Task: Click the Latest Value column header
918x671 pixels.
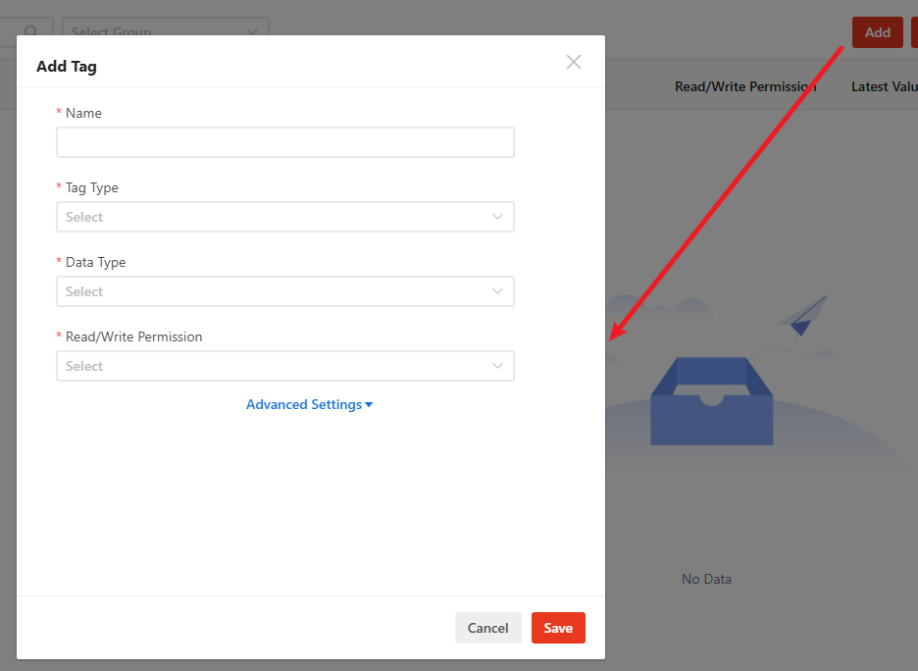Action: click(x=883, y=86)
